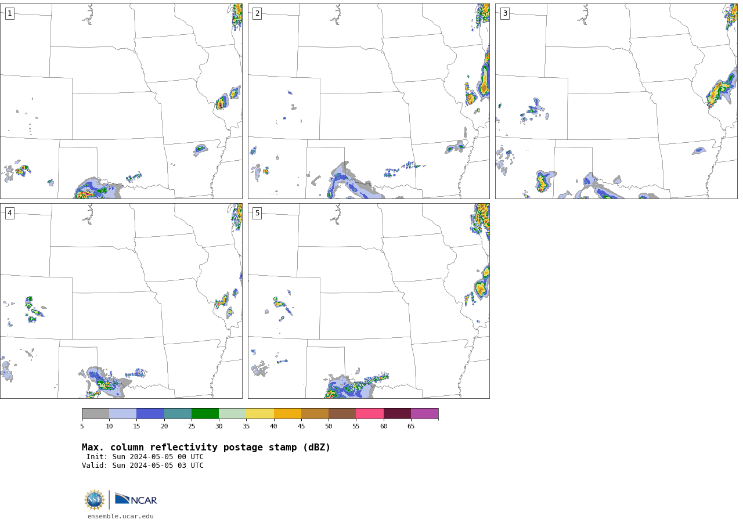Click the colorbar tick label 50
The width and height of the screenshot is (743, 523).
tap(329, 427)
